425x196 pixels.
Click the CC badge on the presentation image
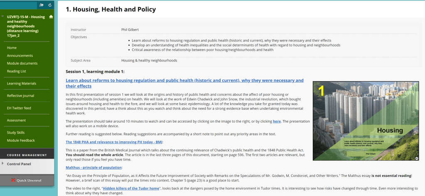click(416, 158)
